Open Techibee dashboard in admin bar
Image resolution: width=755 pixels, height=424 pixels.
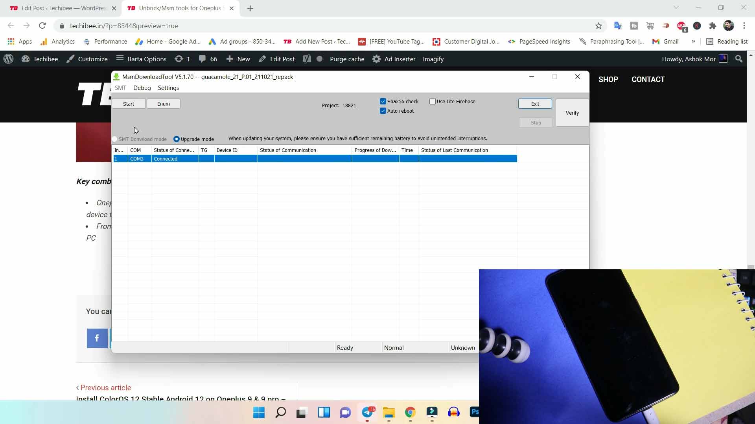tap(40, 59)
